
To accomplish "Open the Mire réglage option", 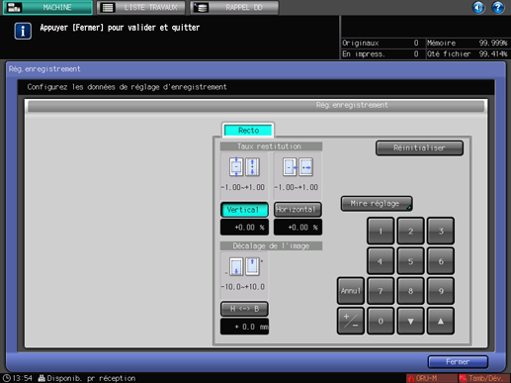I will click(377, 204).
